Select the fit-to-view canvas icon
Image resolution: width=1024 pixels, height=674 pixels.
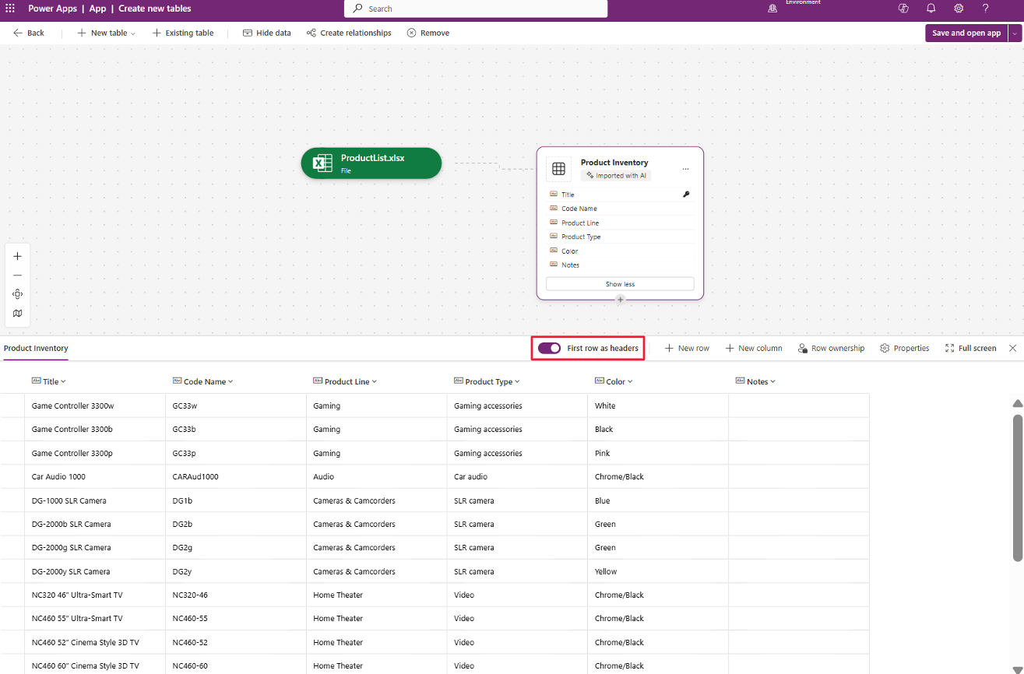click(x=17, y=294)
